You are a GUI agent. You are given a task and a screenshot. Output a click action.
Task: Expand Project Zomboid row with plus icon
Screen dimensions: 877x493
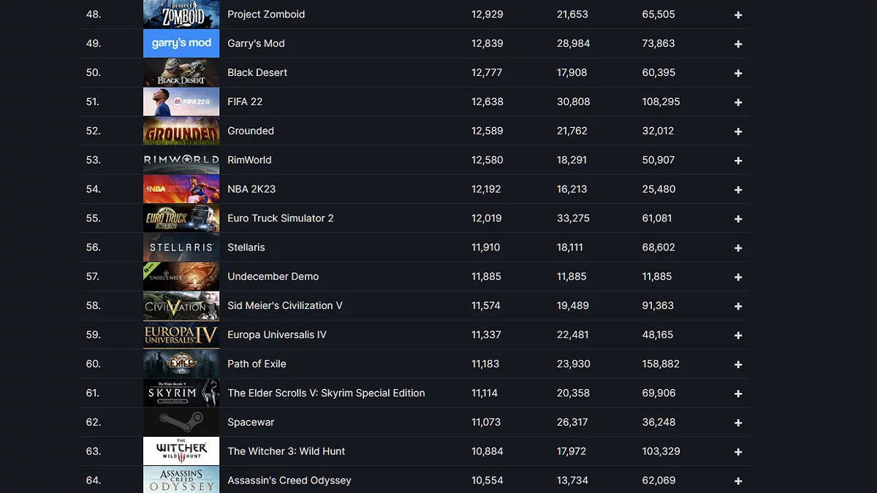click(x=738, y=15)
